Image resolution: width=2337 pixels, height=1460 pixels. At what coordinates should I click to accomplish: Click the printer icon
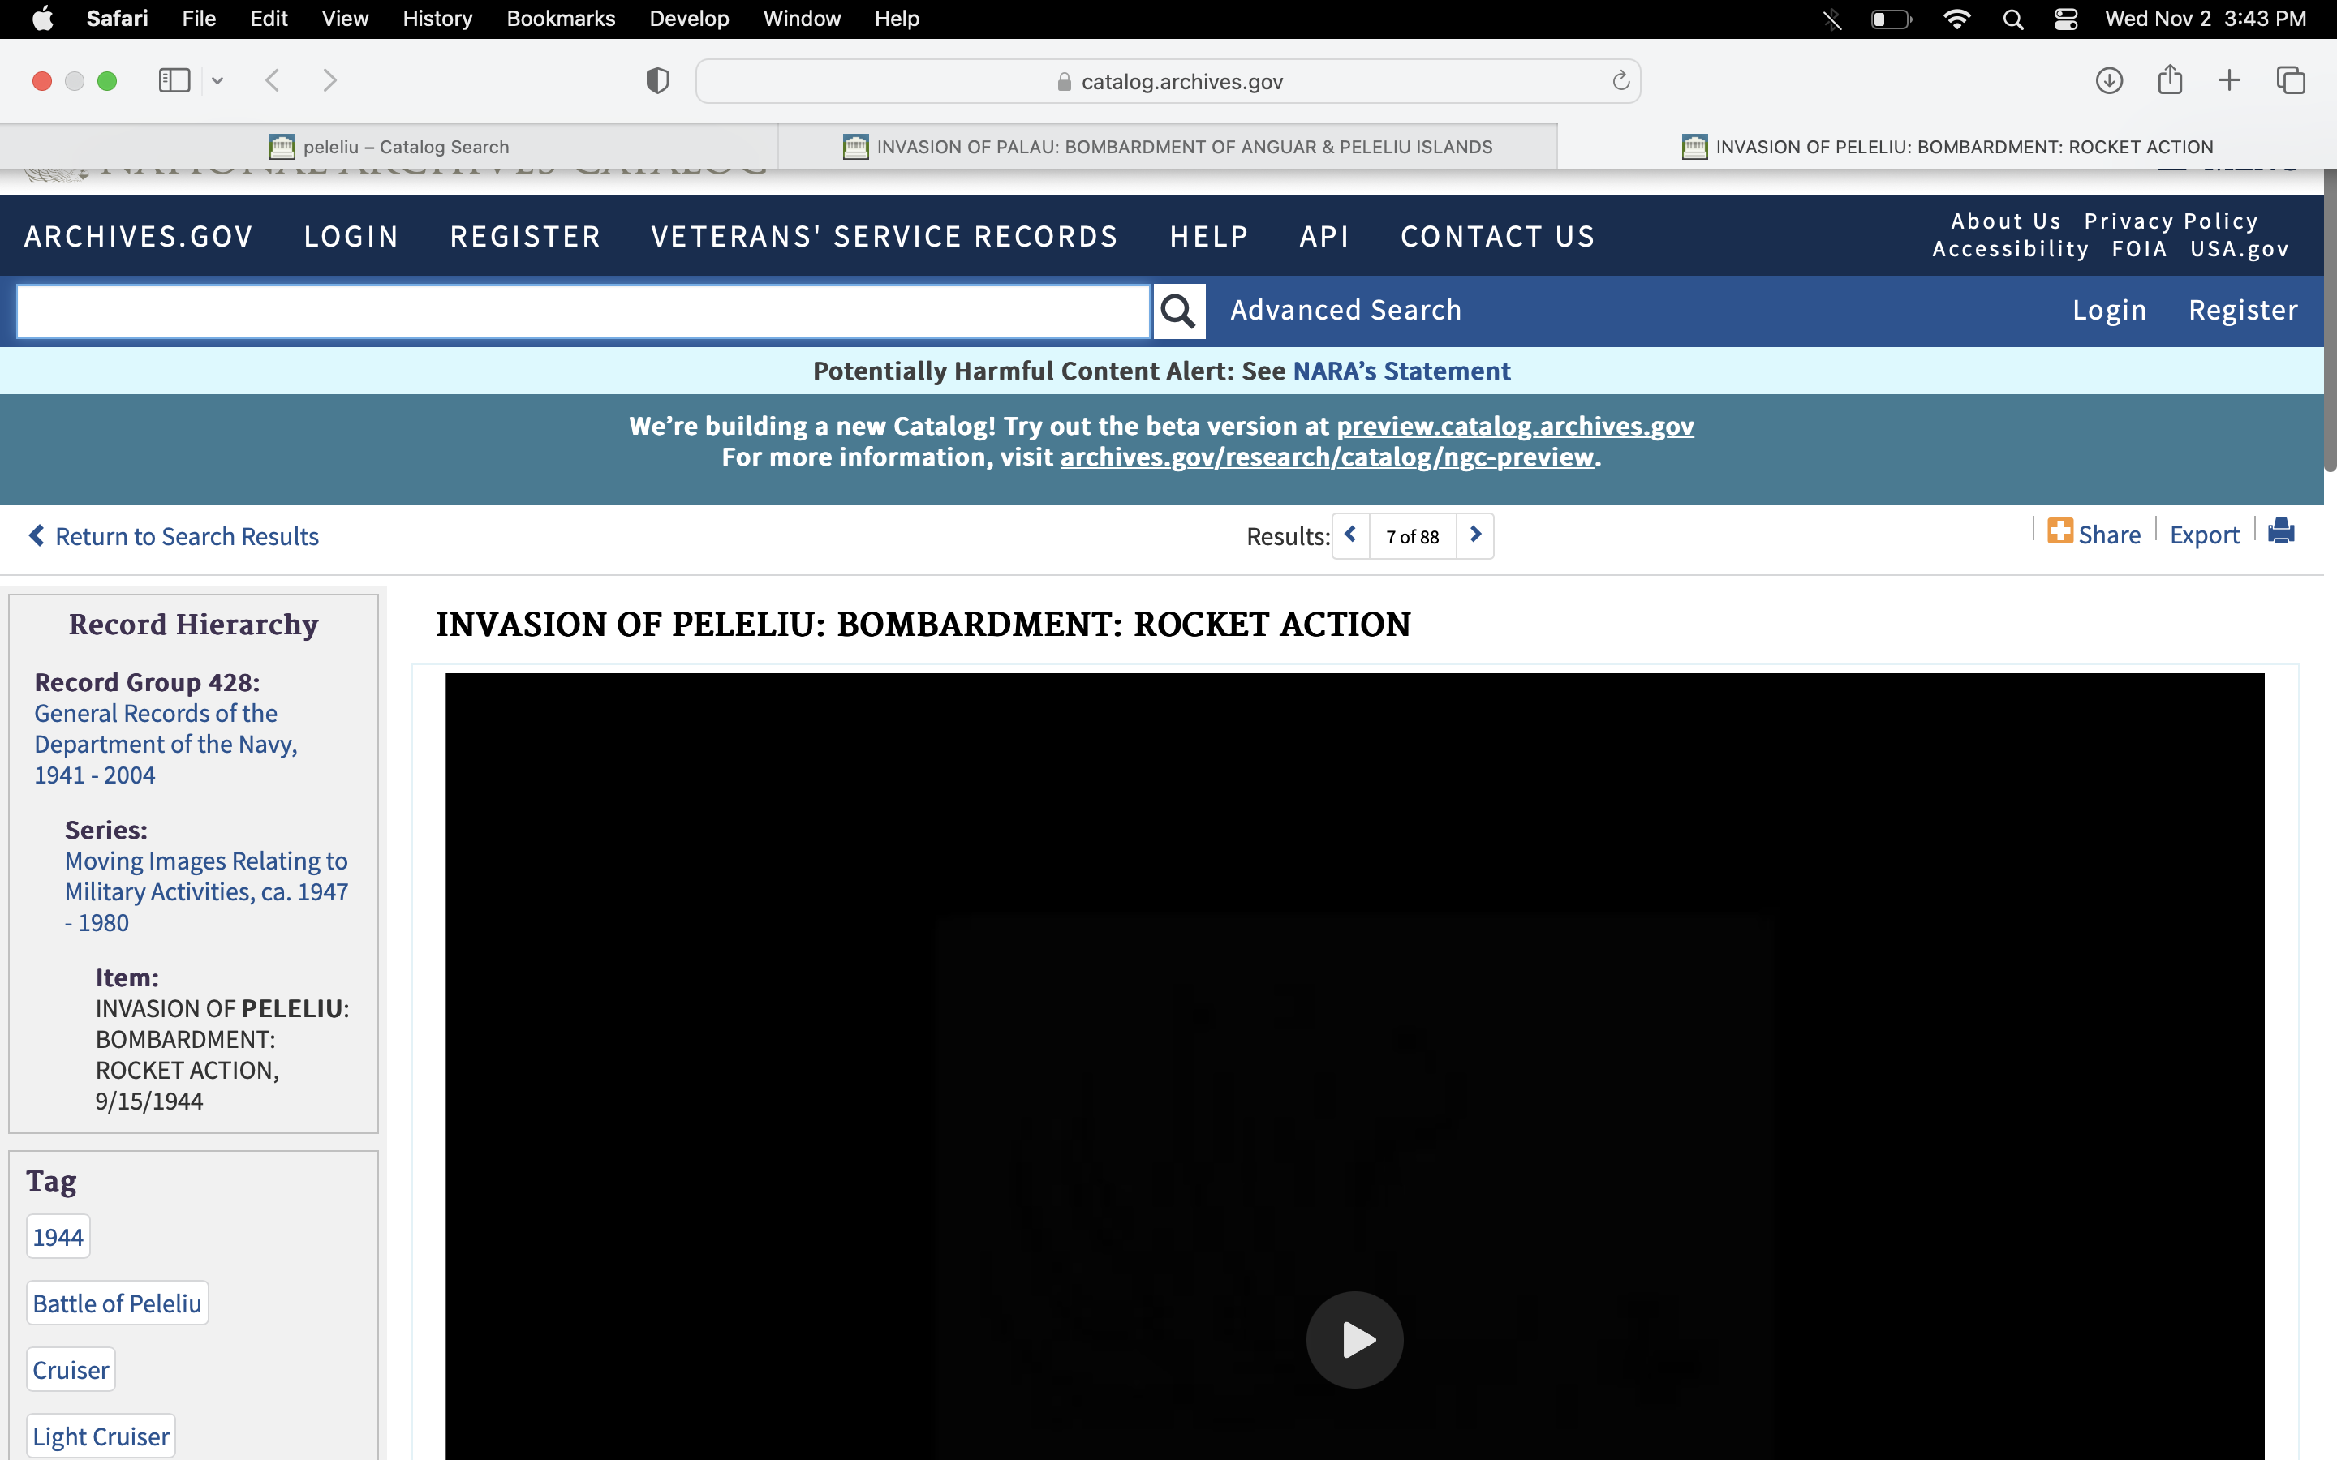pyautogui.click(x=2281, y=532)
